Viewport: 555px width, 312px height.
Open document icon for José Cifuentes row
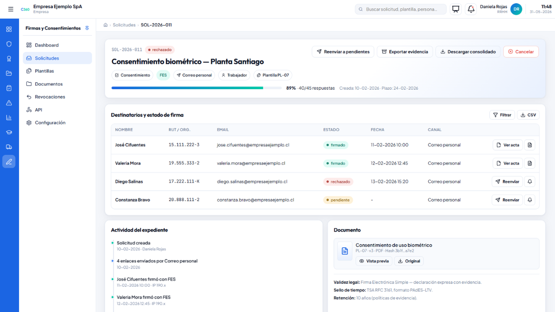tap(530, 145)
